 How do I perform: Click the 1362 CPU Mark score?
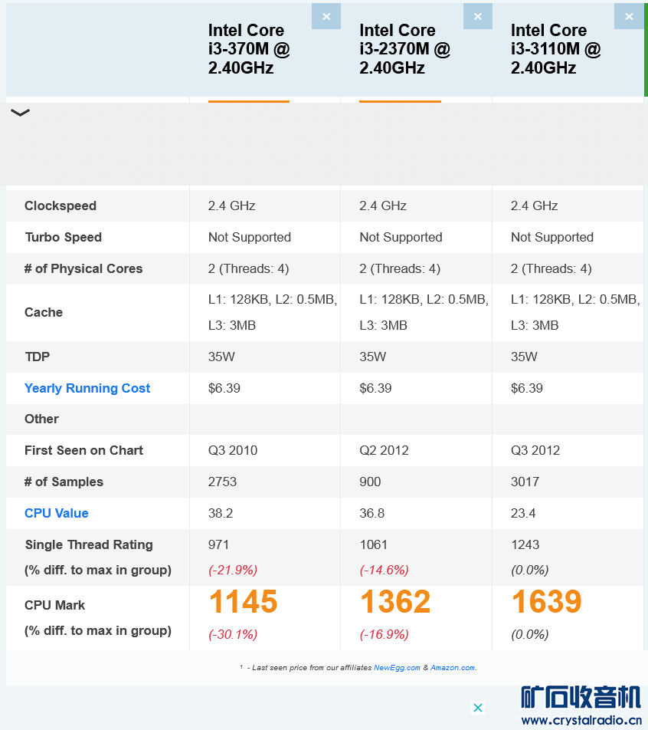(x=394, y=603)
